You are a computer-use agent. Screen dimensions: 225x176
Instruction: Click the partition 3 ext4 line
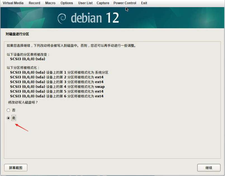57,82
